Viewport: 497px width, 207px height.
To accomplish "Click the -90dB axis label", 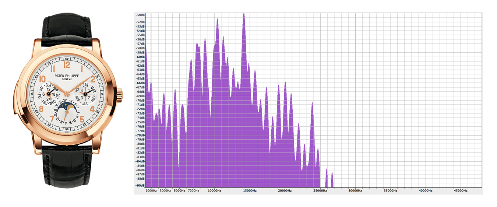I will (x=140, y=185).
